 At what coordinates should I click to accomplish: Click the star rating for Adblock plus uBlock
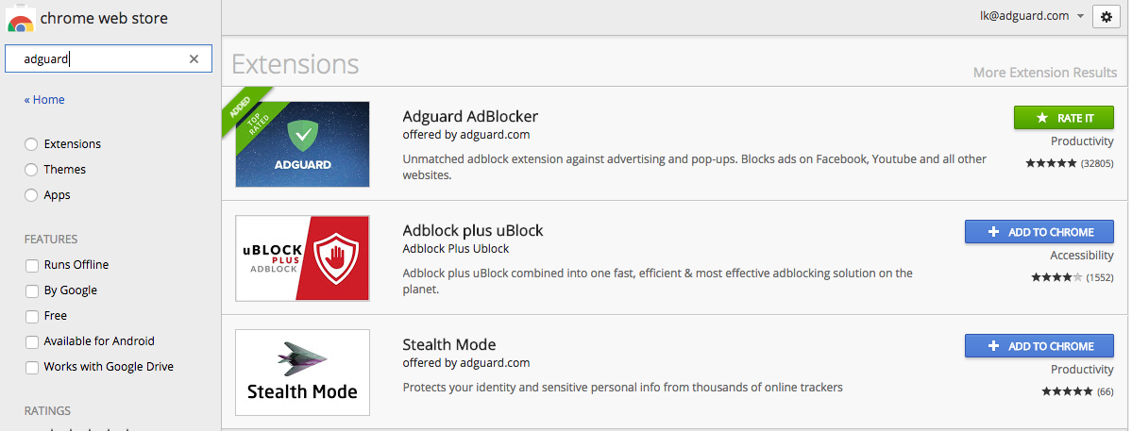coord(1056,276)
